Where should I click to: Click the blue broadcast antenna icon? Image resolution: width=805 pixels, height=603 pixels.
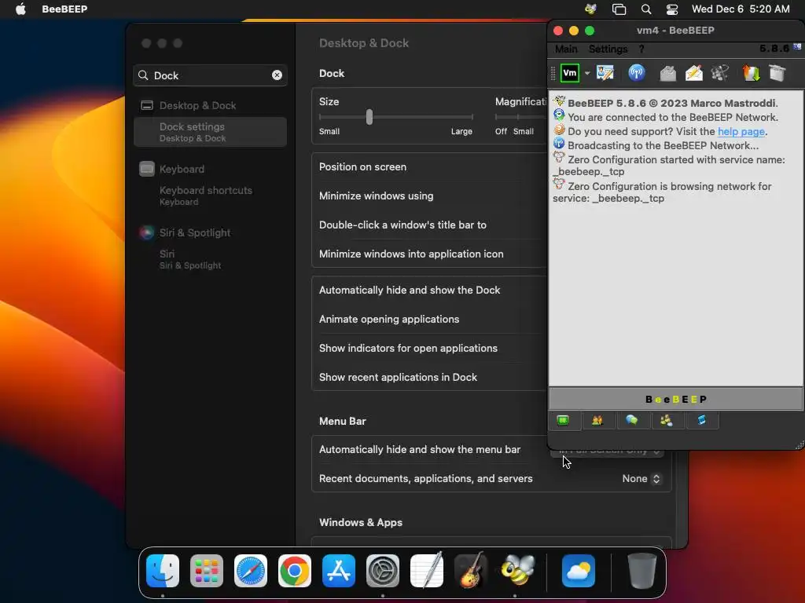coord(637,73)
